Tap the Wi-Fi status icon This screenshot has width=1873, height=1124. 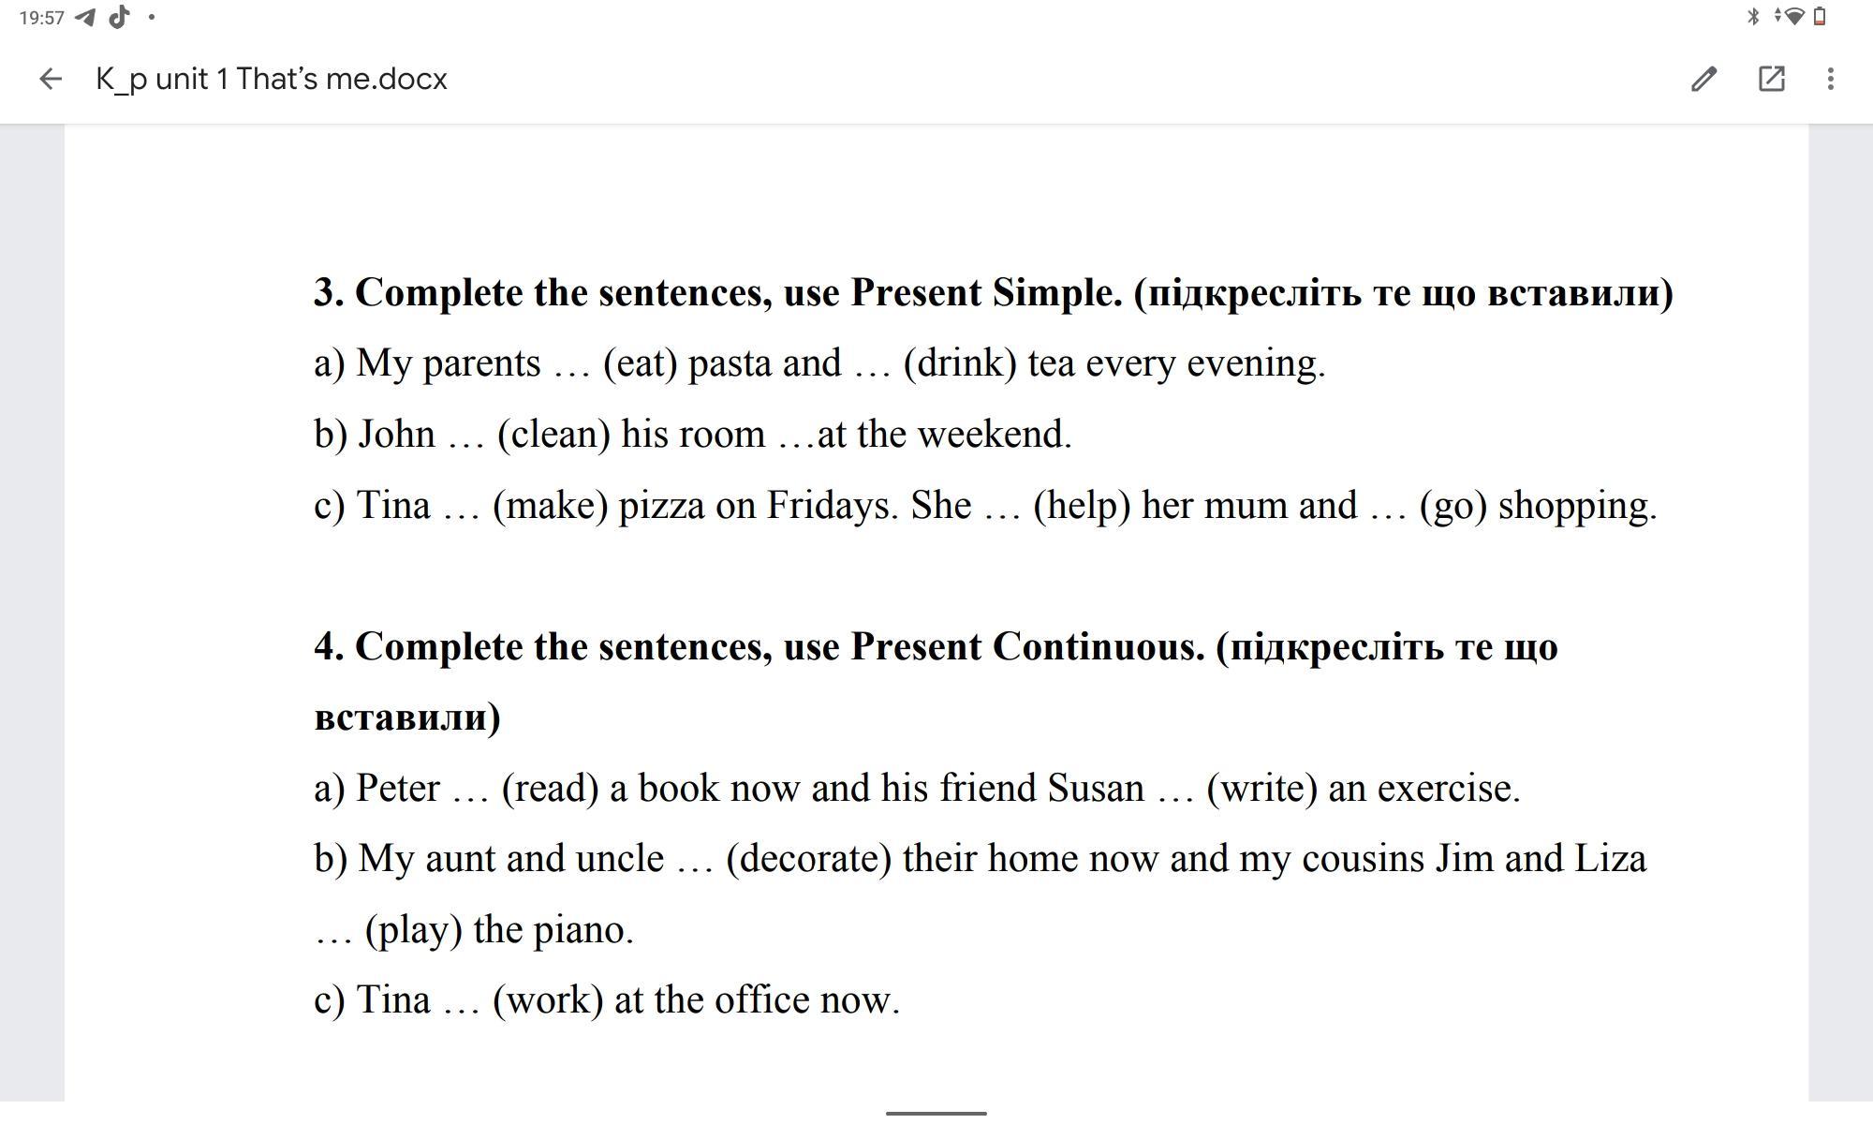[1792, 16]
